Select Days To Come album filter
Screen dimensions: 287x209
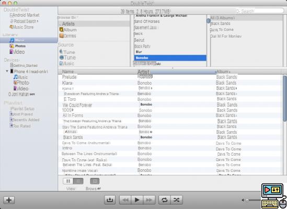click(x=222, y=30)
